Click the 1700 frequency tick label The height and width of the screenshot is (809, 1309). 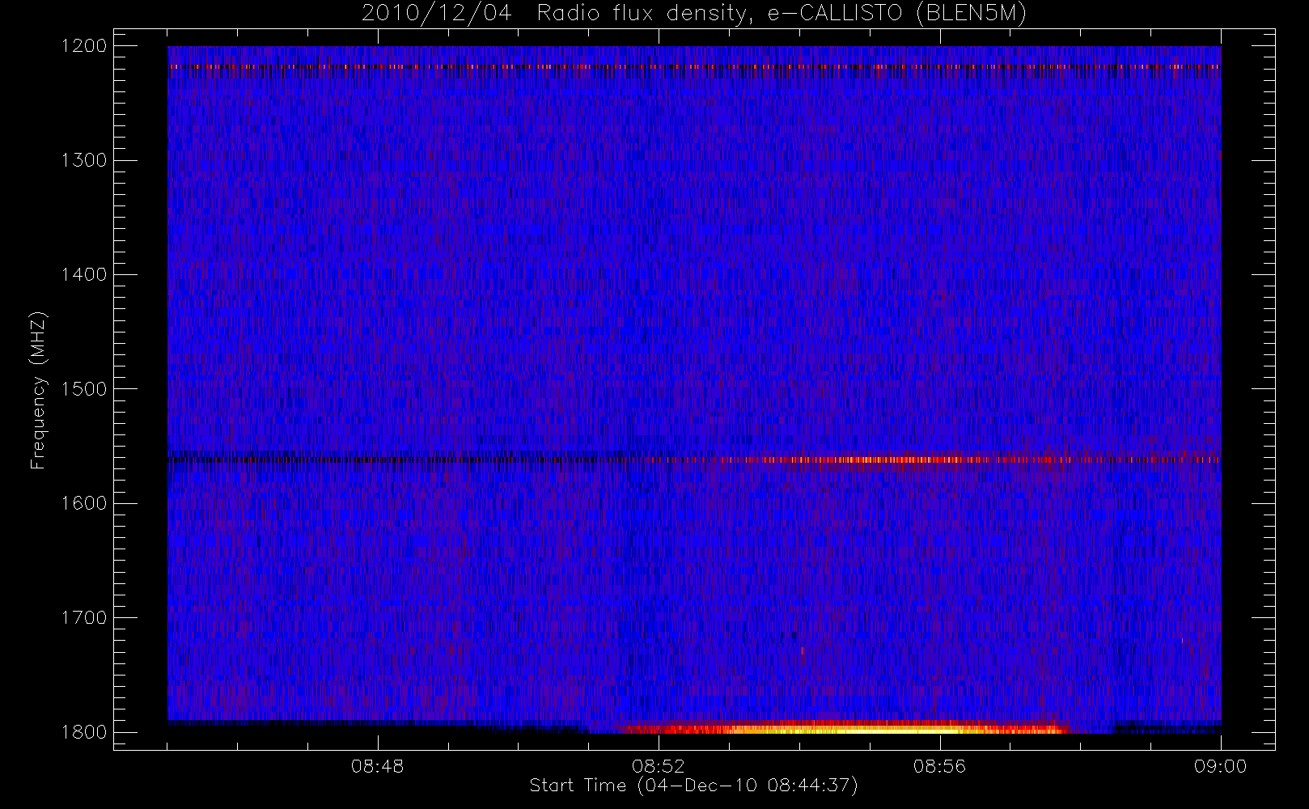(x=84, y=617)
